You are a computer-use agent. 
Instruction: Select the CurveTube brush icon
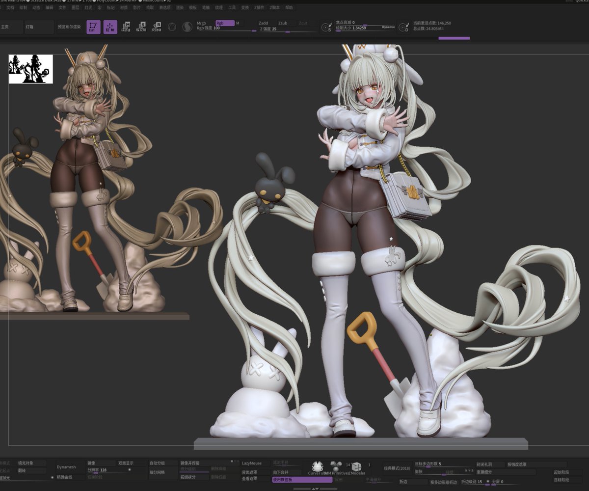click(x=317, y=468)
